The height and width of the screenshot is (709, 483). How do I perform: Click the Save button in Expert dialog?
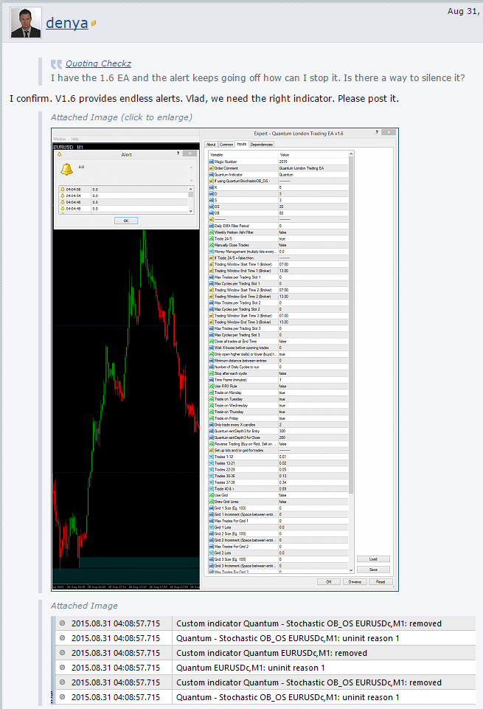[373, 570]
